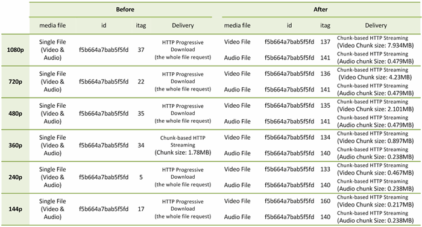Image resolution: width=422 pixels, height=227 pixels.
Task: Select the 1080p row label
Action: [x=15, y=50]
